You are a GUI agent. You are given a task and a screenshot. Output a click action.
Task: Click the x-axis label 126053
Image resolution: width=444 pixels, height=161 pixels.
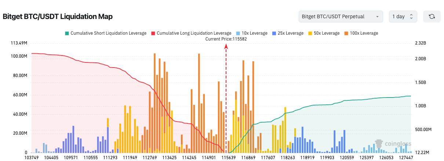386,157
